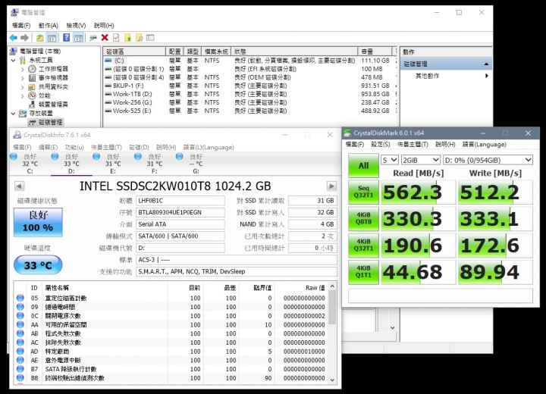Click the list view settings toolbar icon
This screenshot has width=546, height=394.
click(150, 38)
